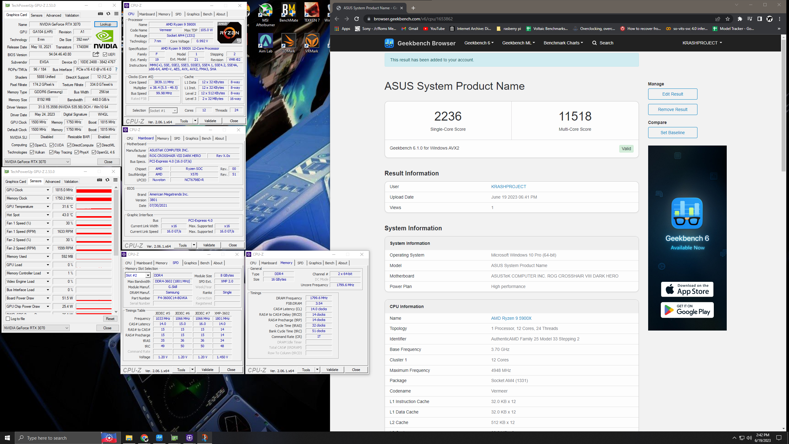Open File Explorer from the taskbar
The image size is (789, 444).
pos(129,438)
